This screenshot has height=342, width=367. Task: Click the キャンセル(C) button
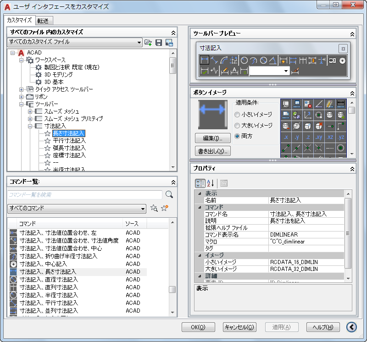pyautogui.click(x=239, y=327)
